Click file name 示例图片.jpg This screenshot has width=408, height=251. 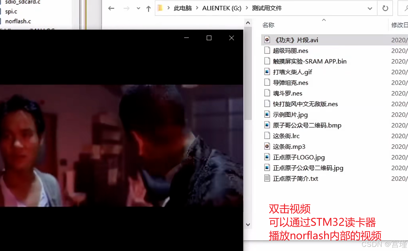290,115
